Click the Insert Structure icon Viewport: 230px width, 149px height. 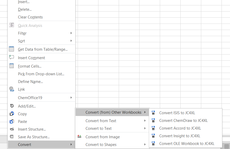coord(12,129)
